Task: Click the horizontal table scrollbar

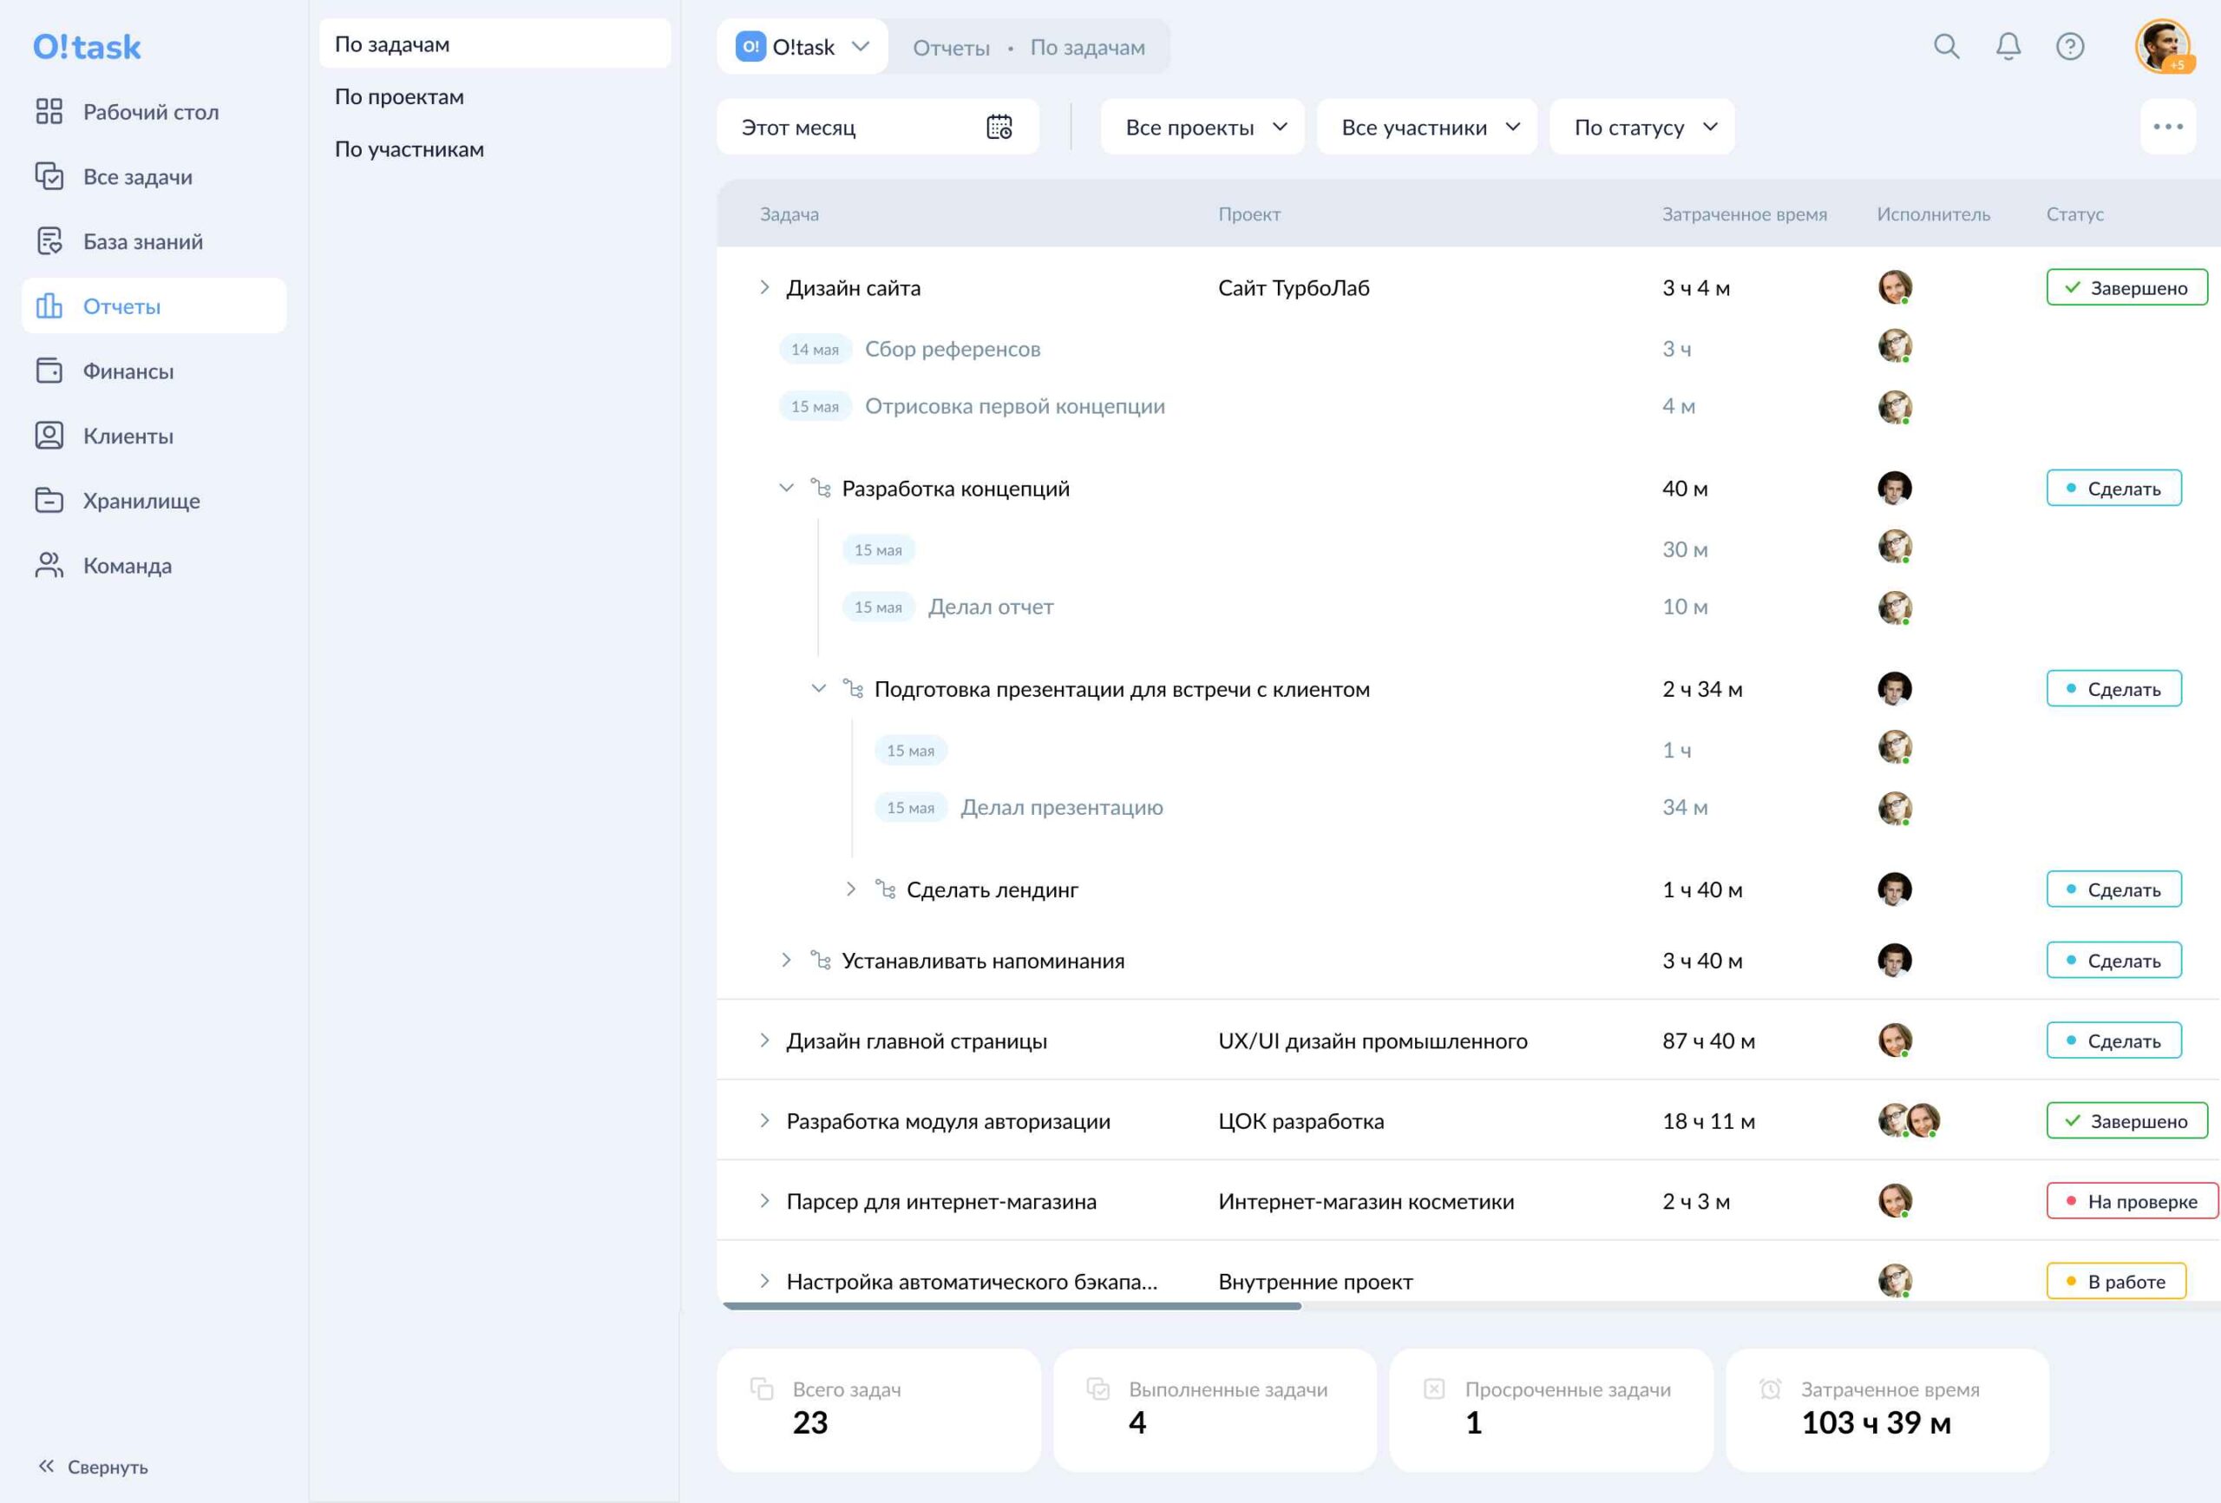Action: click(x=1012, y=1305)
